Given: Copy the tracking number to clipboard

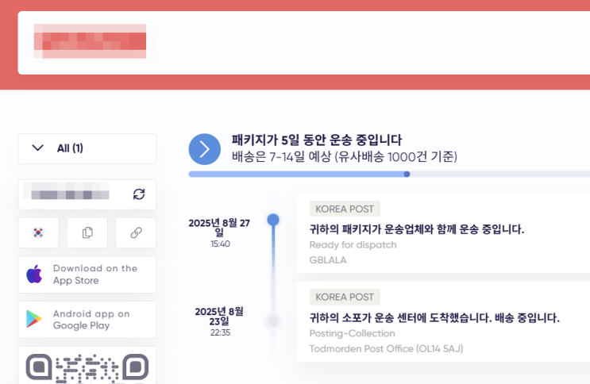Looking at the screenshot, I should pos(87,232).
